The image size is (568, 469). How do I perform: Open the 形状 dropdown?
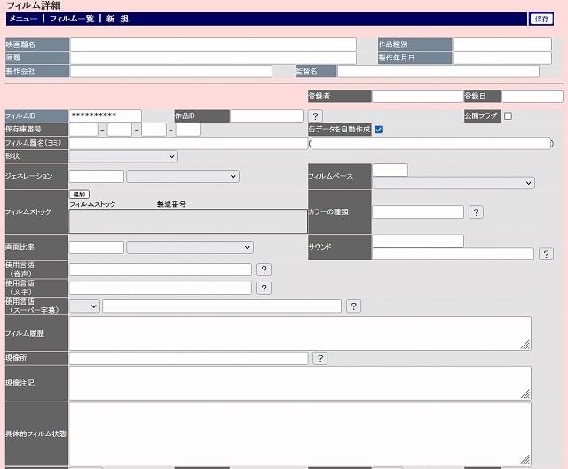click(123, 156)
